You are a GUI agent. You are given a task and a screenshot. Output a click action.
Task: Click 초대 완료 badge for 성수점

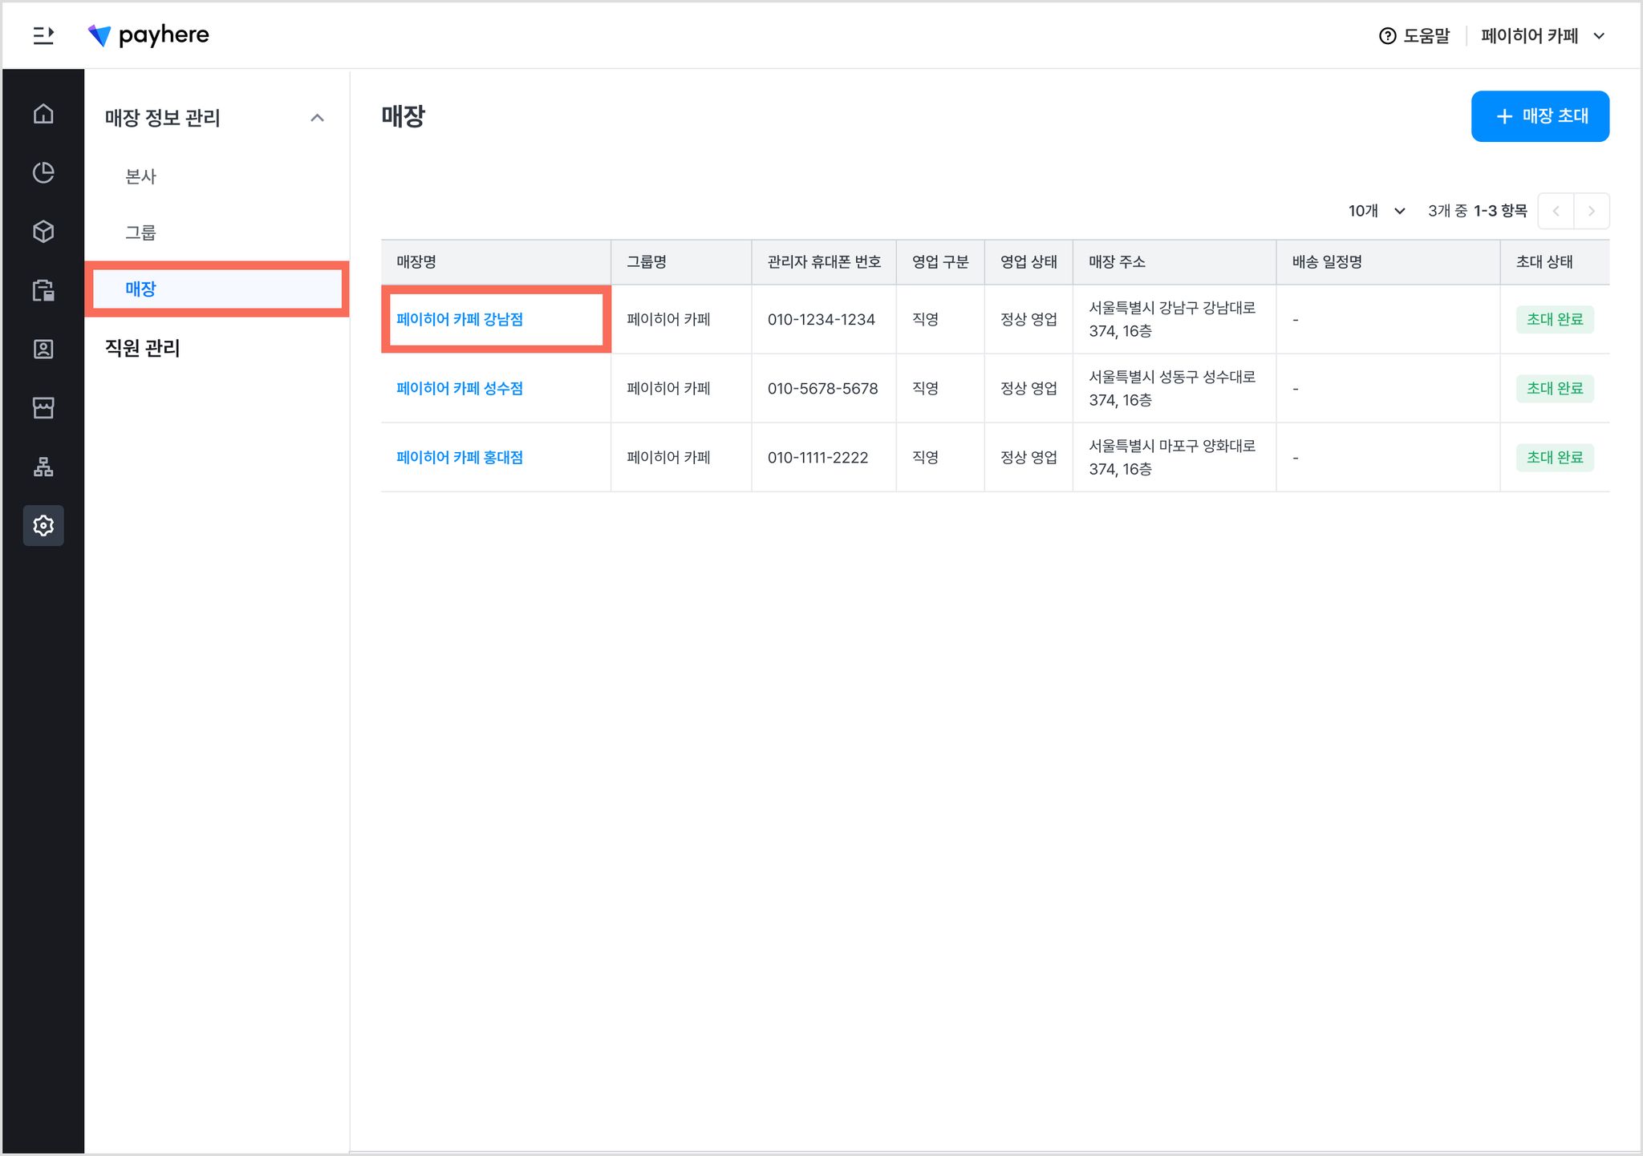click(1555, 388)
